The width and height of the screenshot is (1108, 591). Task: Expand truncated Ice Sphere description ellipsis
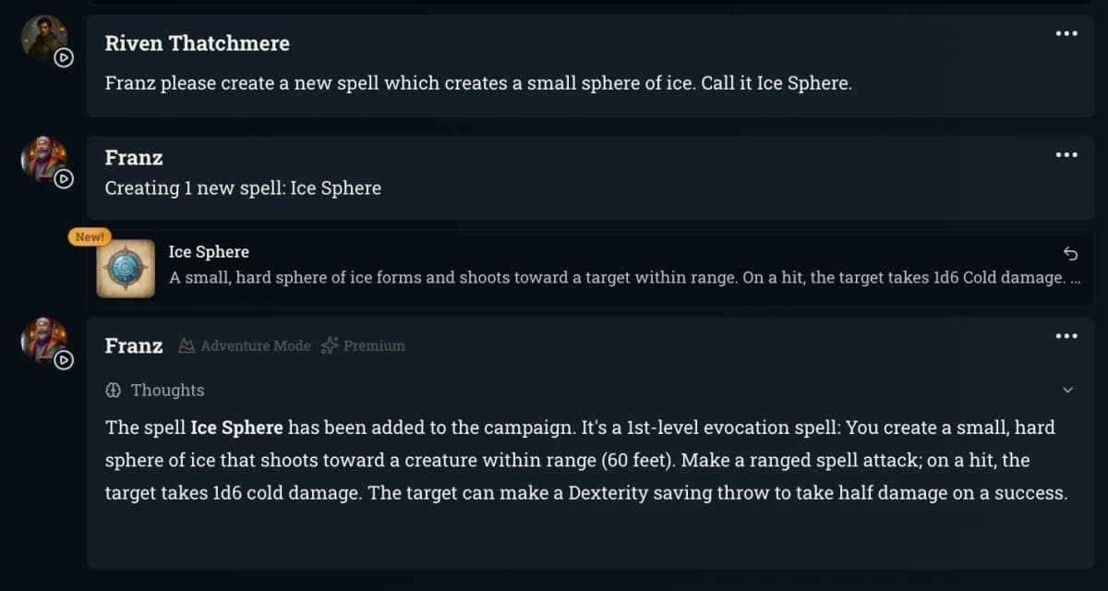pyautogui.click(x=1075, y=278)
